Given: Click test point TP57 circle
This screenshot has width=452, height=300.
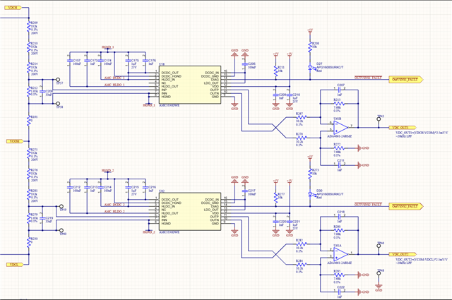Looking at the screenshot, I should pyautogui.click(x=58, y=79).
